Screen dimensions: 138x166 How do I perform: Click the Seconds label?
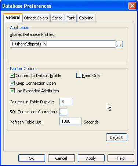91,122
